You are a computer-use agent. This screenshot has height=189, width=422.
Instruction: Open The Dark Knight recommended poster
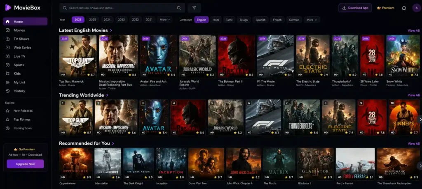(138, 164)
